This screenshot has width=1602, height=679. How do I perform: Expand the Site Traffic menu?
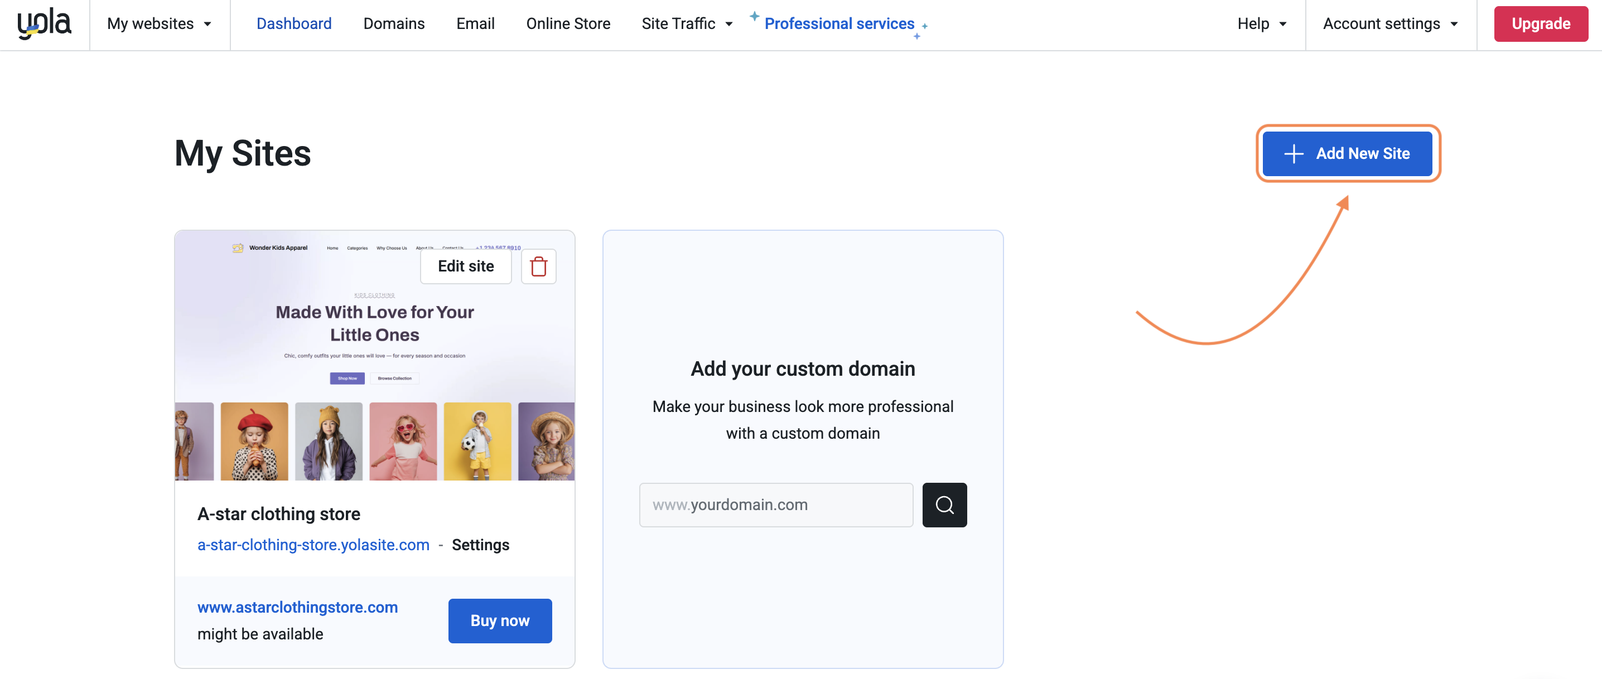click(x=687, y=23)
